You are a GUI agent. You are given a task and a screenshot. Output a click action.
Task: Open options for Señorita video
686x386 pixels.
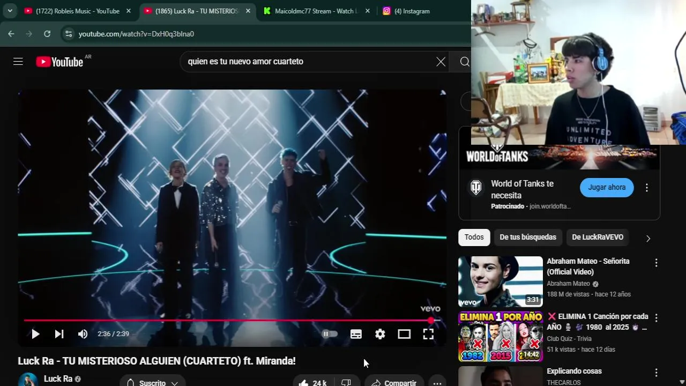656,263
